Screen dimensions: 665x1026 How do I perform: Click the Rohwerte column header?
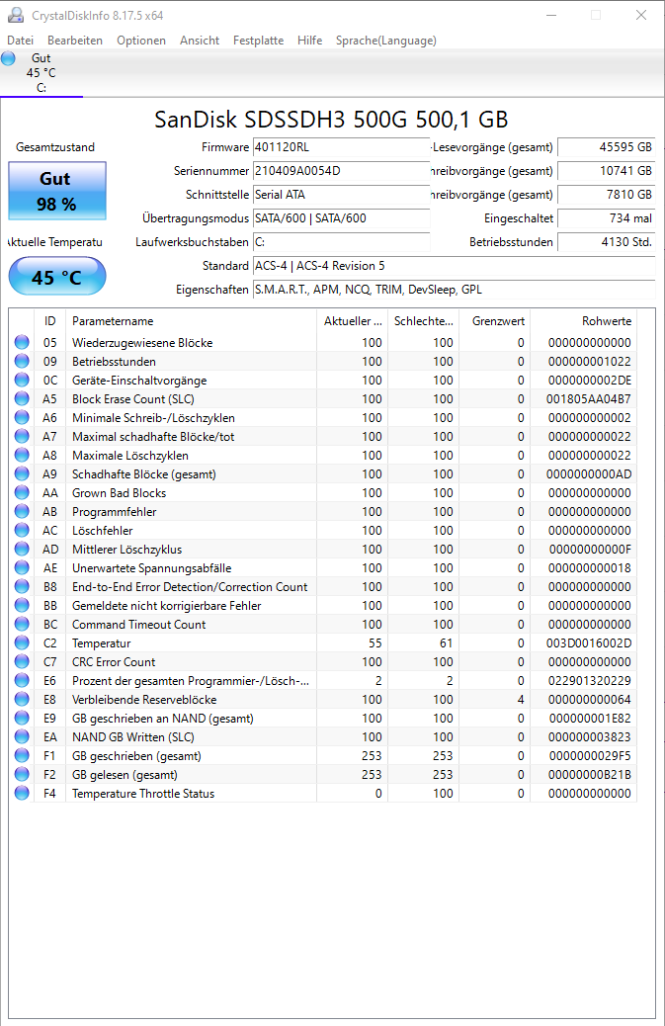[x=583, y=321]
